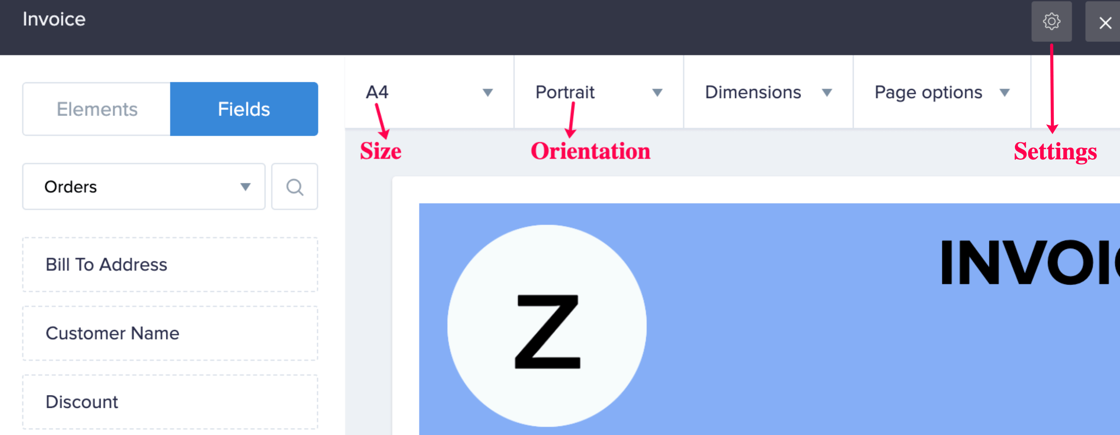Click the Page options dropdown arrow
Screen dimensions: 1120x435
[1004, 93]
